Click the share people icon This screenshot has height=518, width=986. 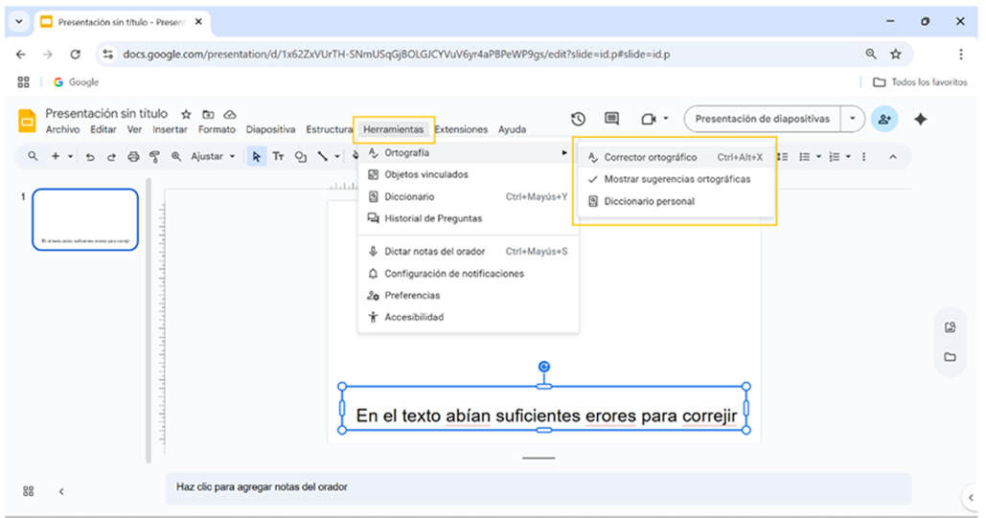883,119
